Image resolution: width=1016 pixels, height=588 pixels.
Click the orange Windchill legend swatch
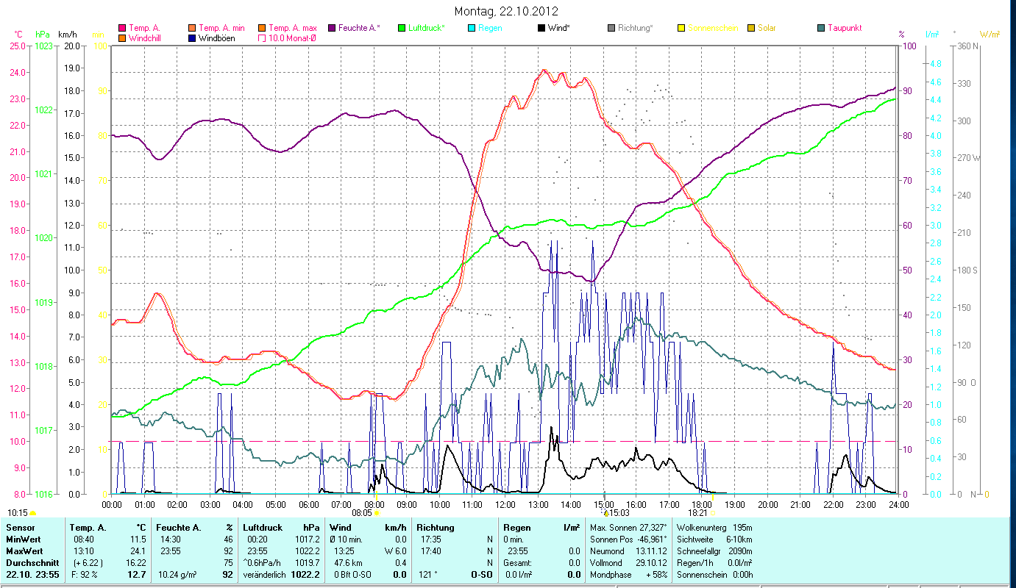[122, 37]
